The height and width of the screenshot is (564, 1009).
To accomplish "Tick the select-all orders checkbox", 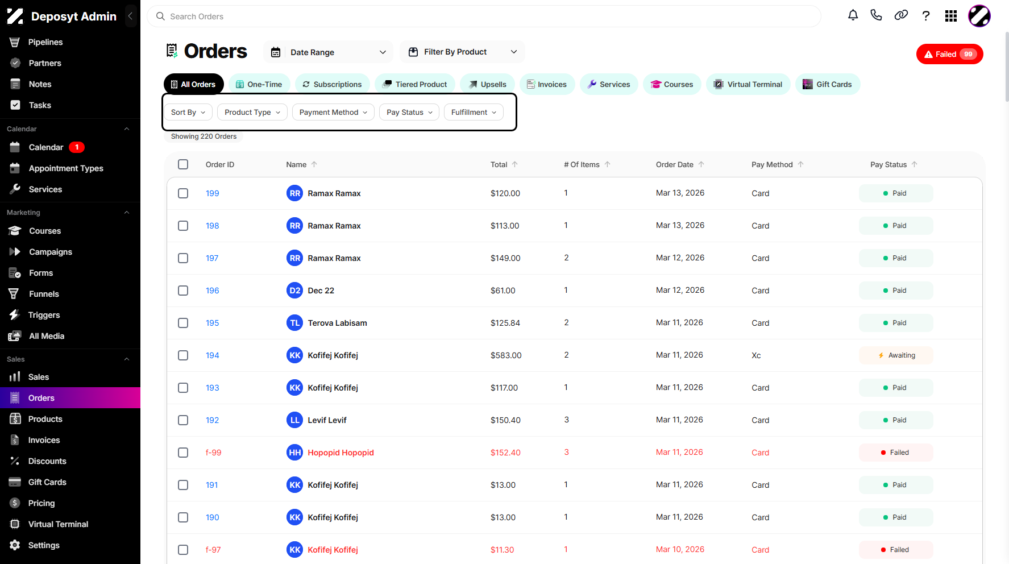I will pos(183,164).
